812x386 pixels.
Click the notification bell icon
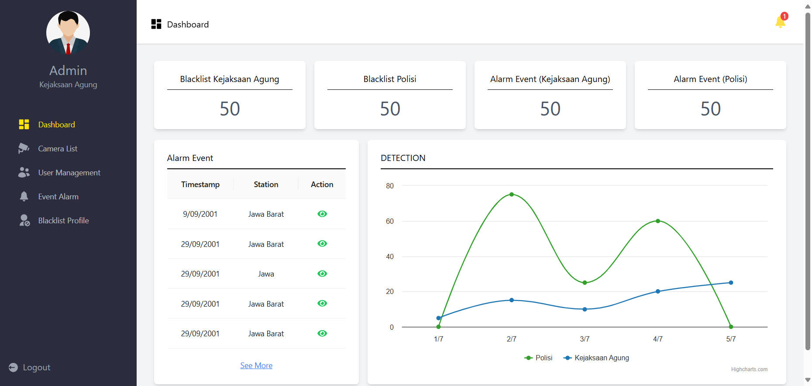click(x=780, y=22)
